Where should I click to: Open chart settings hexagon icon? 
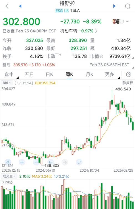(x=129, y=74)
